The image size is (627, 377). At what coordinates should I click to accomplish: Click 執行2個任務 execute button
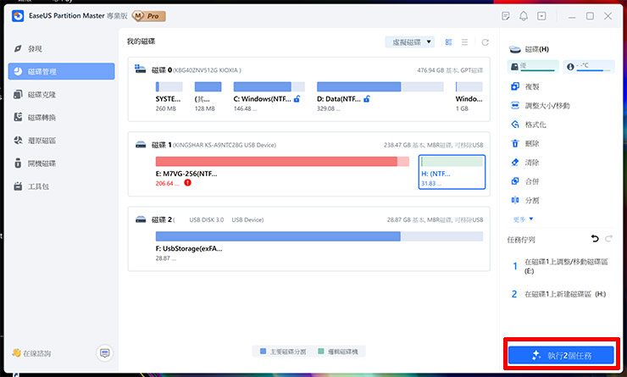pos(561,355)
